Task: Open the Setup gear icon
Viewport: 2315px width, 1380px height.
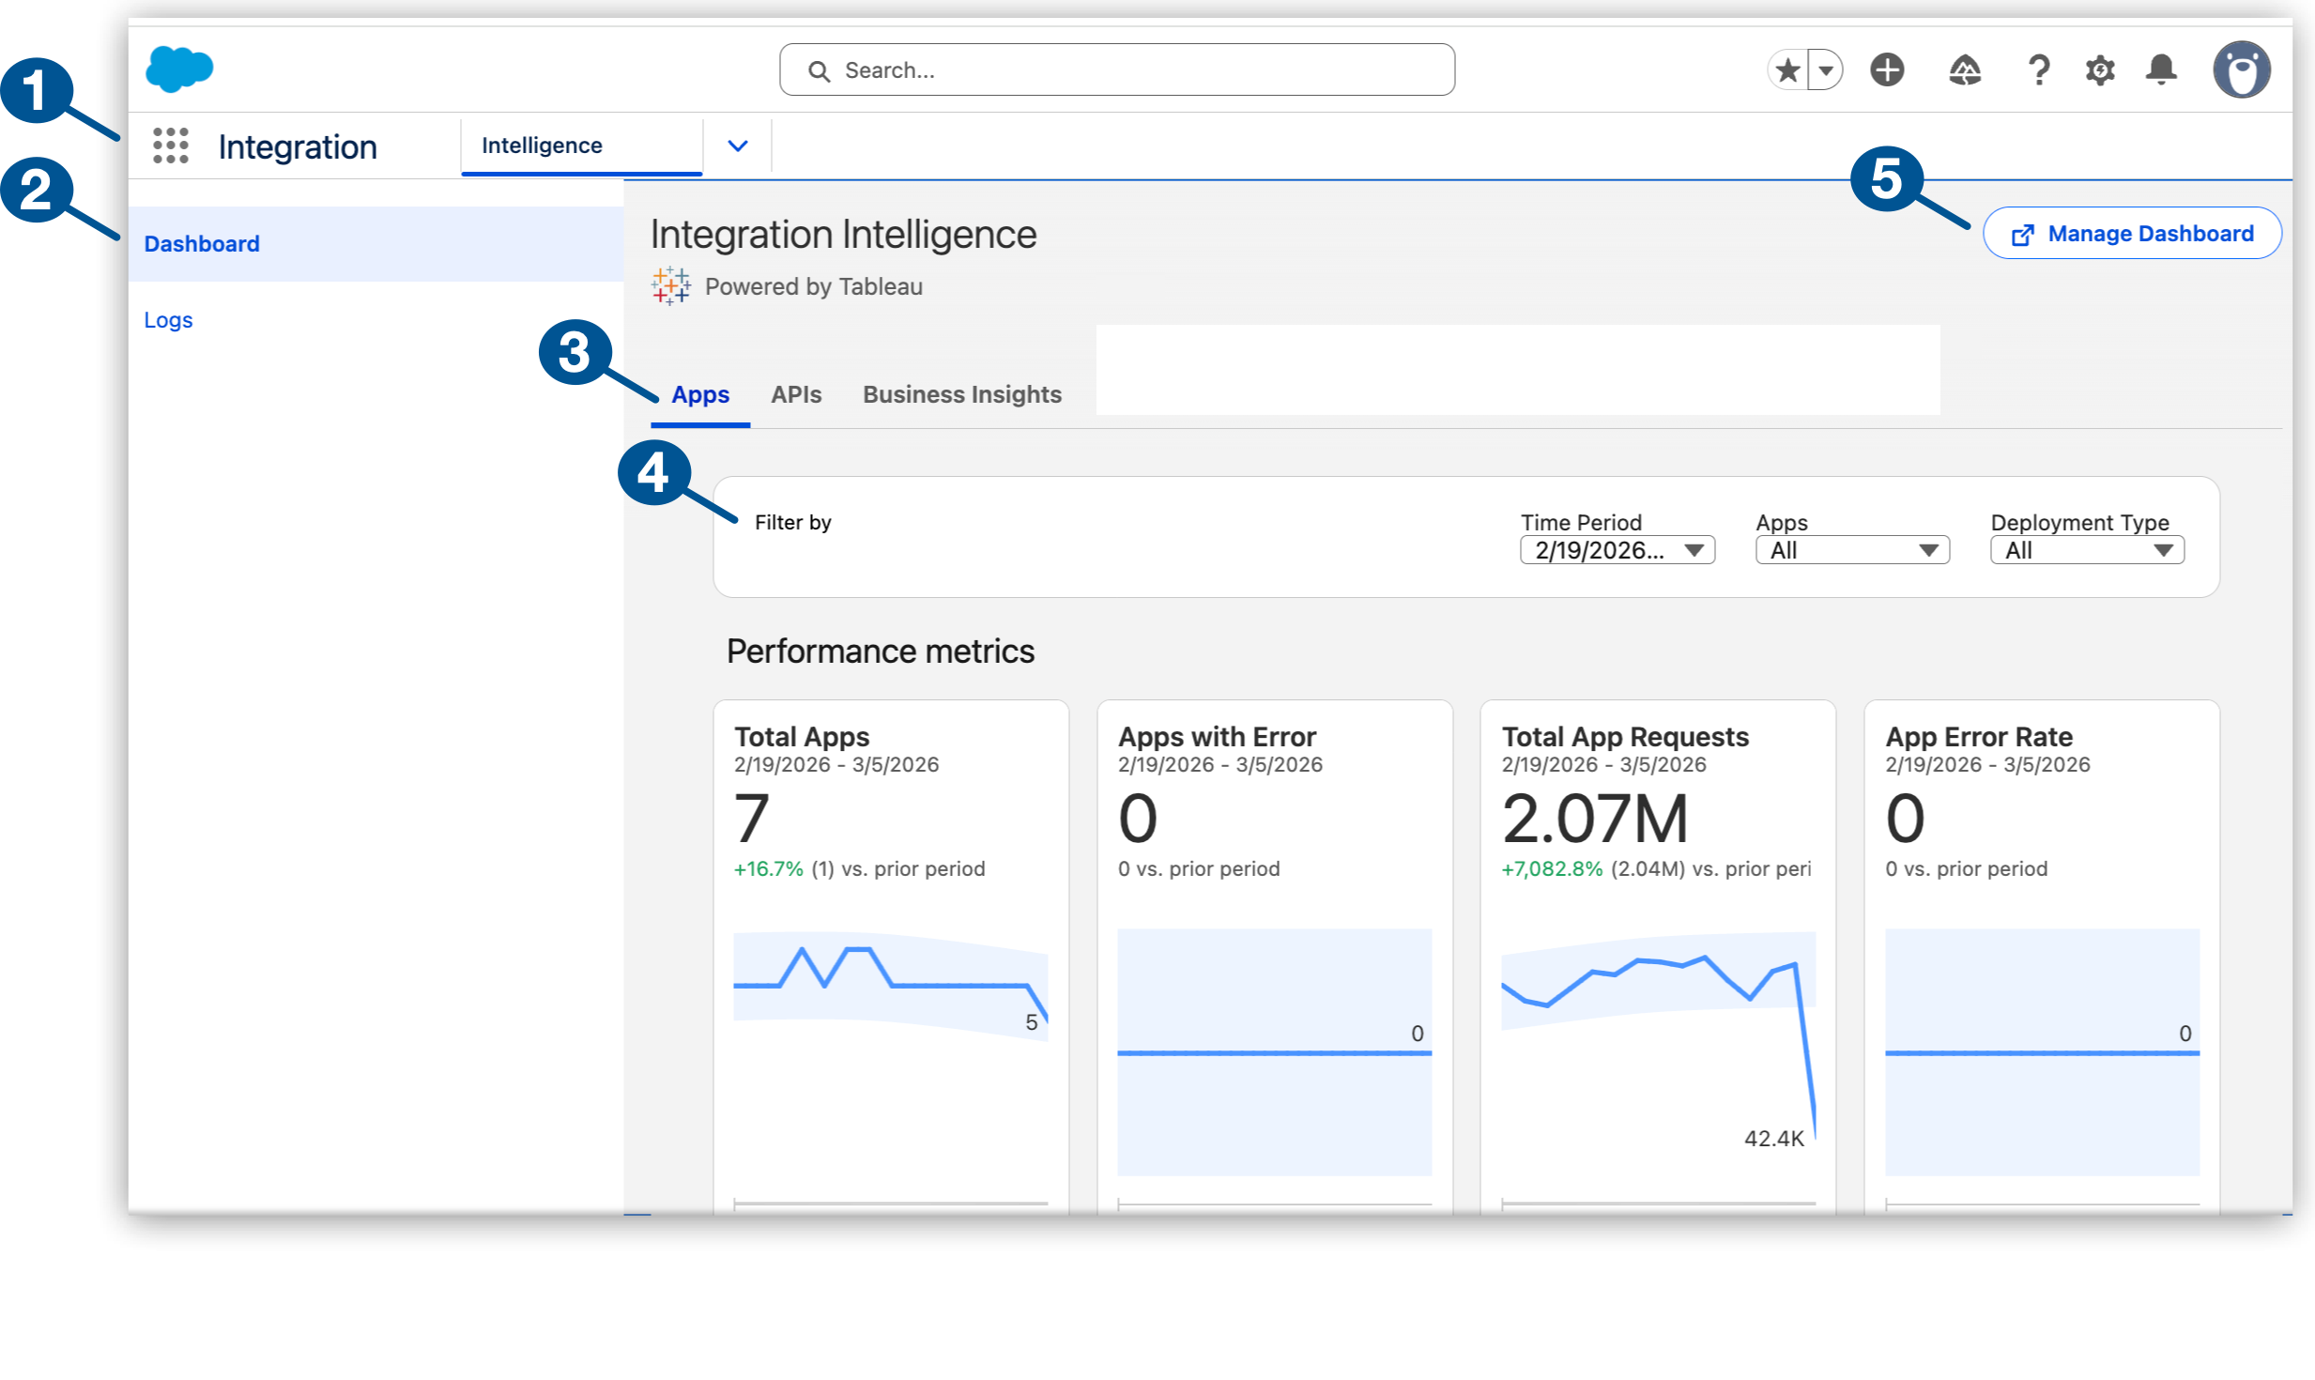Action: point(2100,70)
